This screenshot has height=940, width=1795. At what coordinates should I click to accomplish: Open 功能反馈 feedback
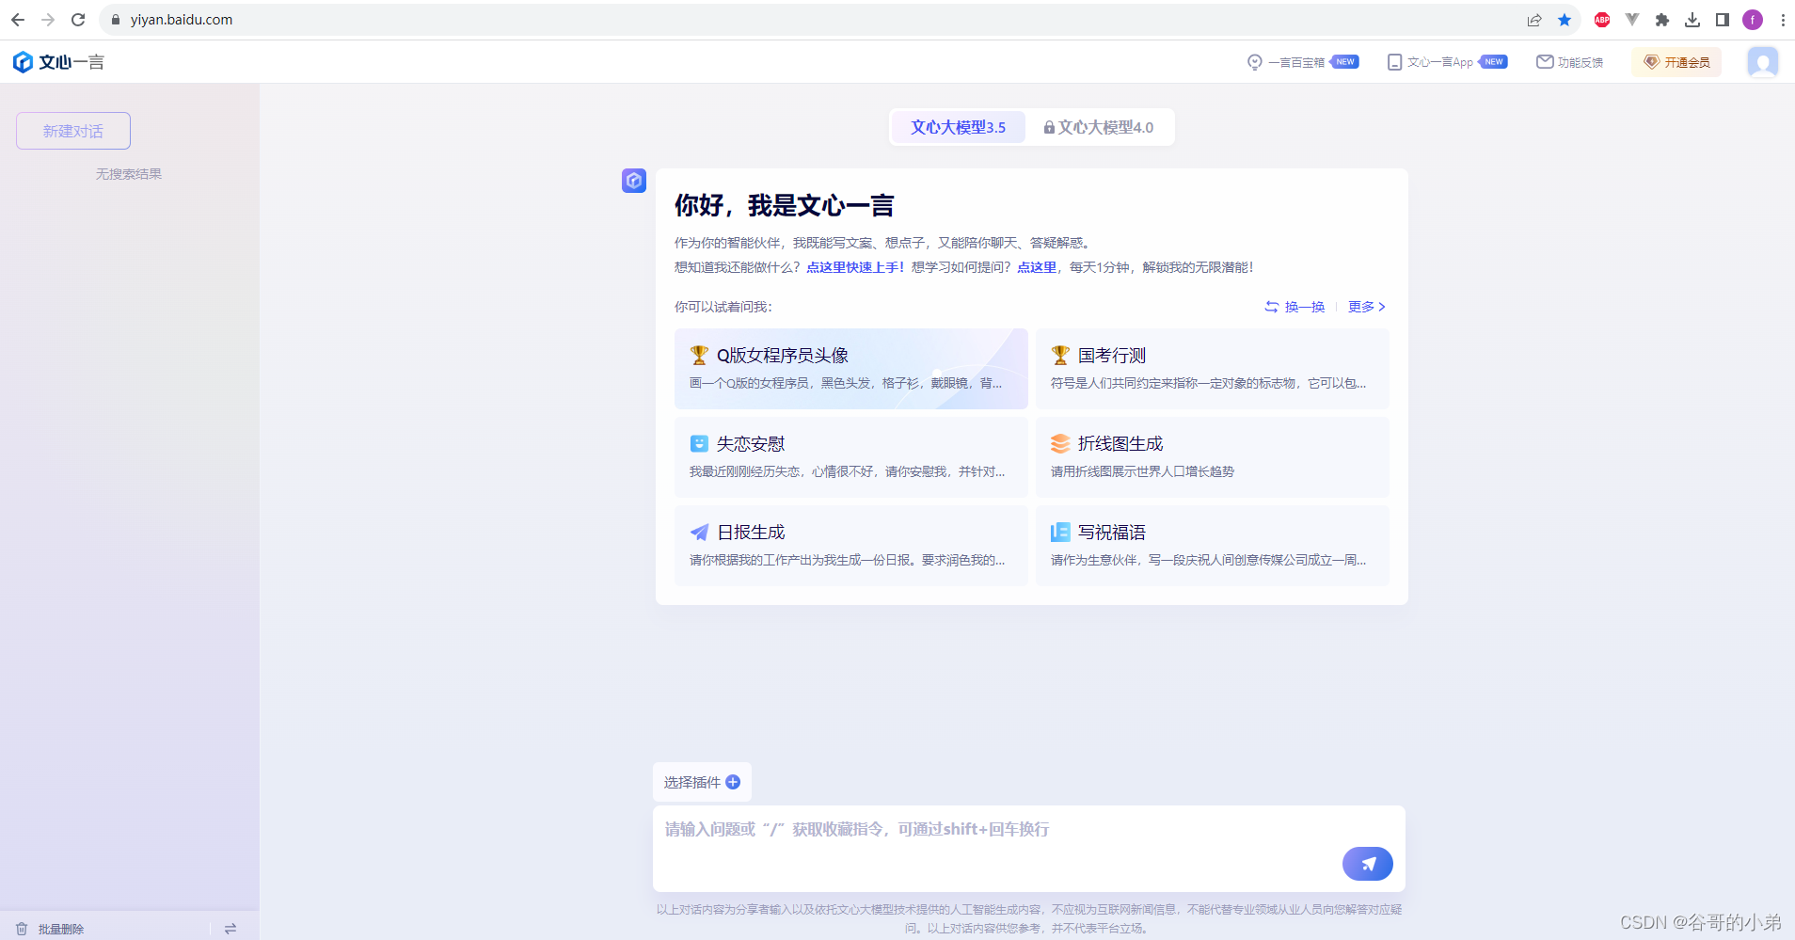(x=1570, y=62)
